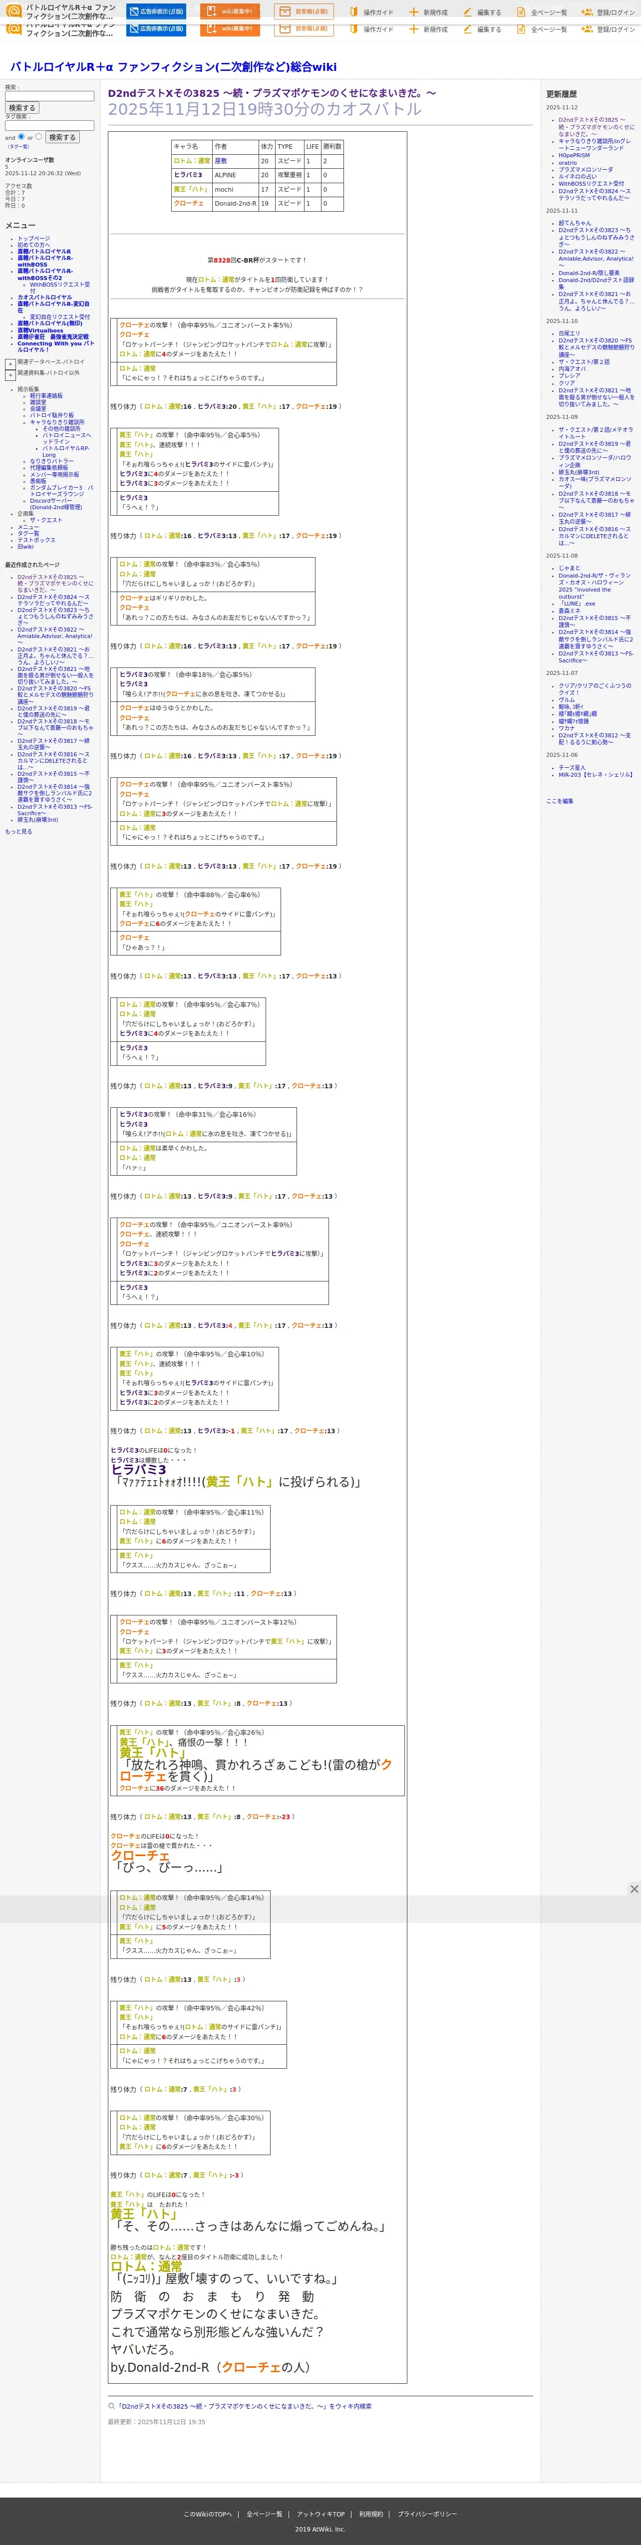Open プラズマメロンソーダ in 更新履歴
Screen dimensions: 641x2545
(x=585, y=169)
